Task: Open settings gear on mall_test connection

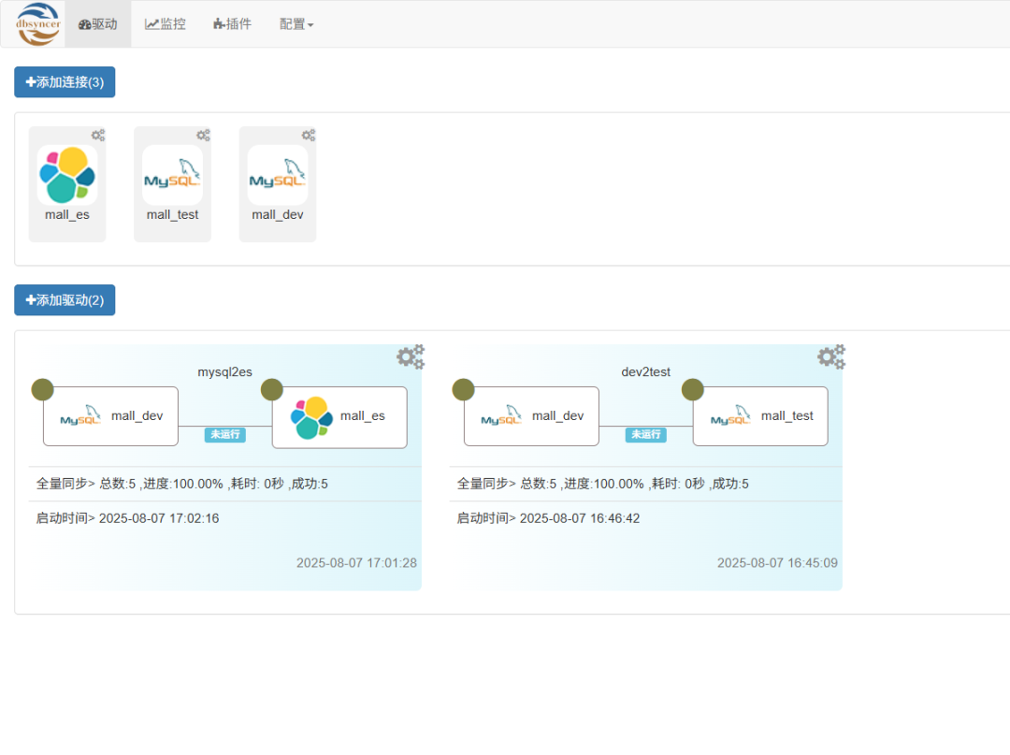Action: tap(203, 136)
